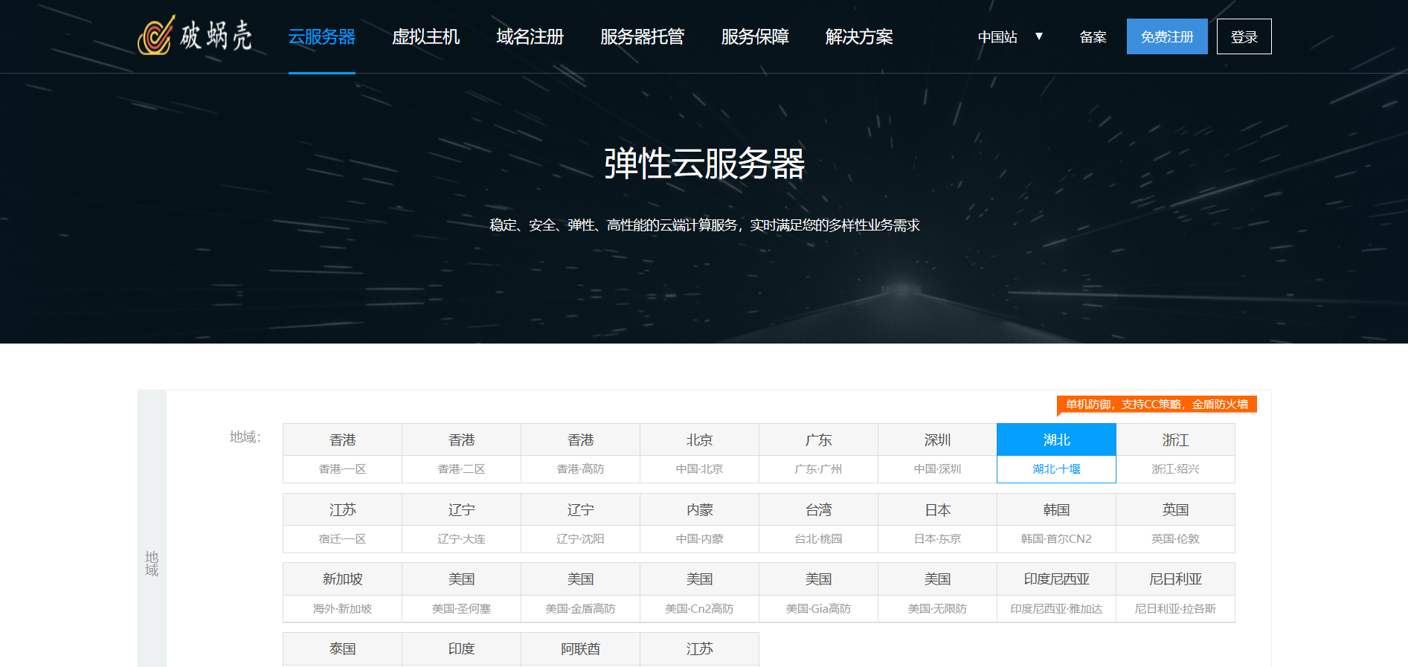The image size is (1408, 667).
Task: Select the 香港一区 region option
Action: tap(342, 454)
